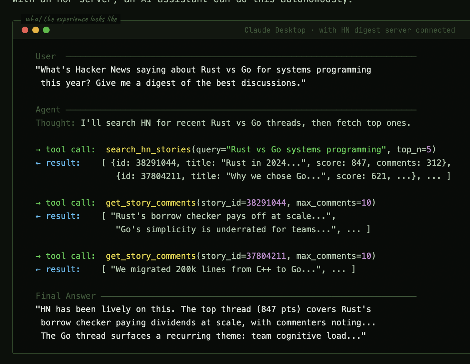Click get_story_comments call for story 38291044

coord(241,203)
